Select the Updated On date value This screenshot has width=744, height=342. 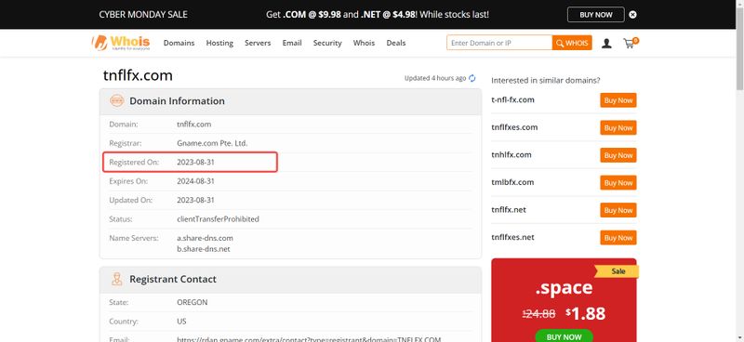pos(195,200)
